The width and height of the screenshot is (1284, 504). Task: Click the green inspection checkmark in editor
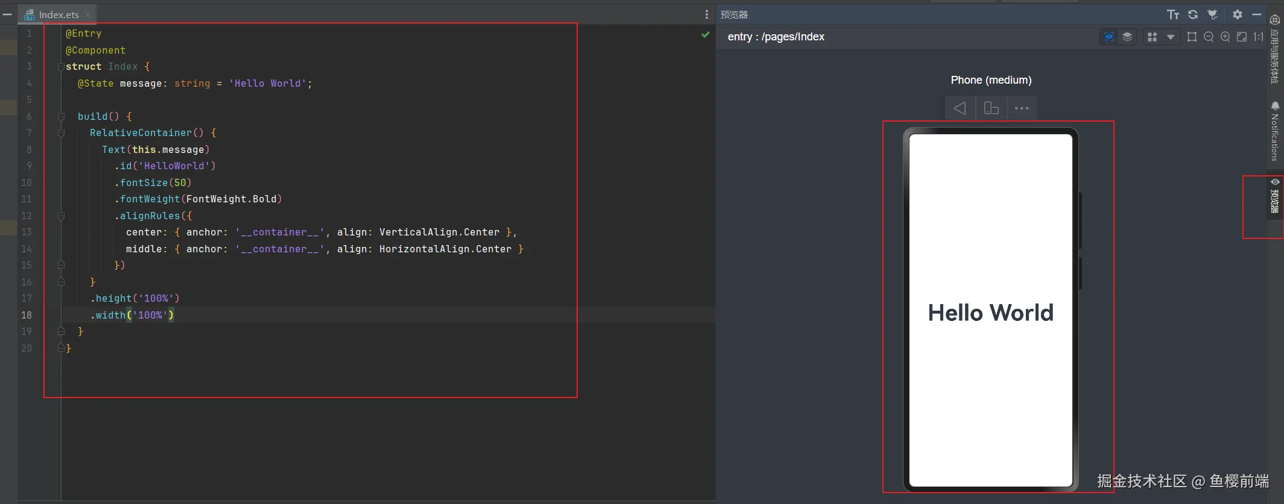tap(706, 35)
